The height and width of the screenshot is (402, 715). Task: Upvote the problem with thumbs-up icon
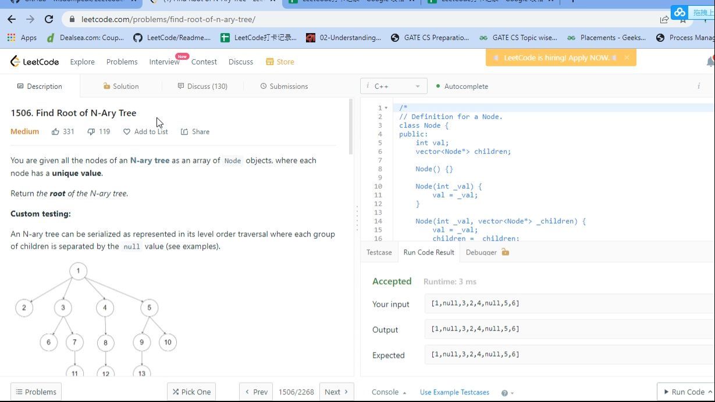point(56,132)
